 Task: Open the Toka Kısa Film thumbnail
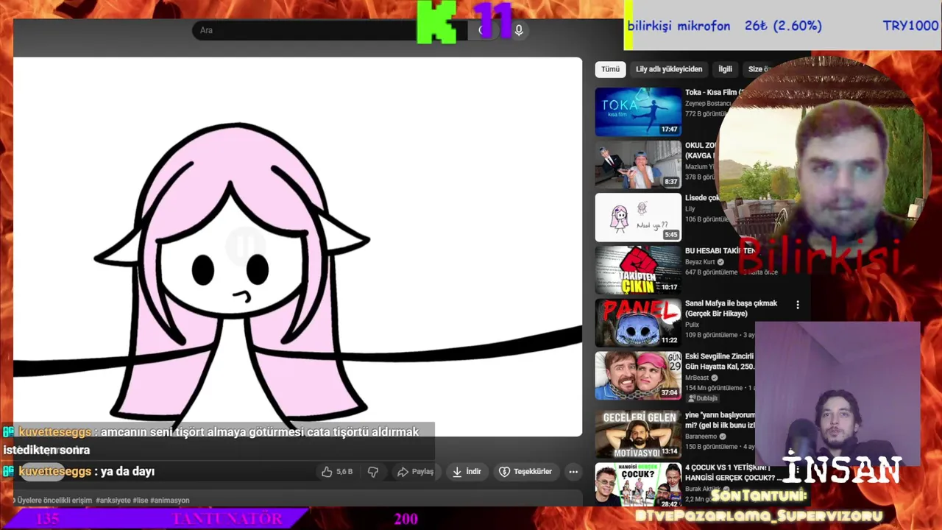pyautogui.click(x=638, y=112)
